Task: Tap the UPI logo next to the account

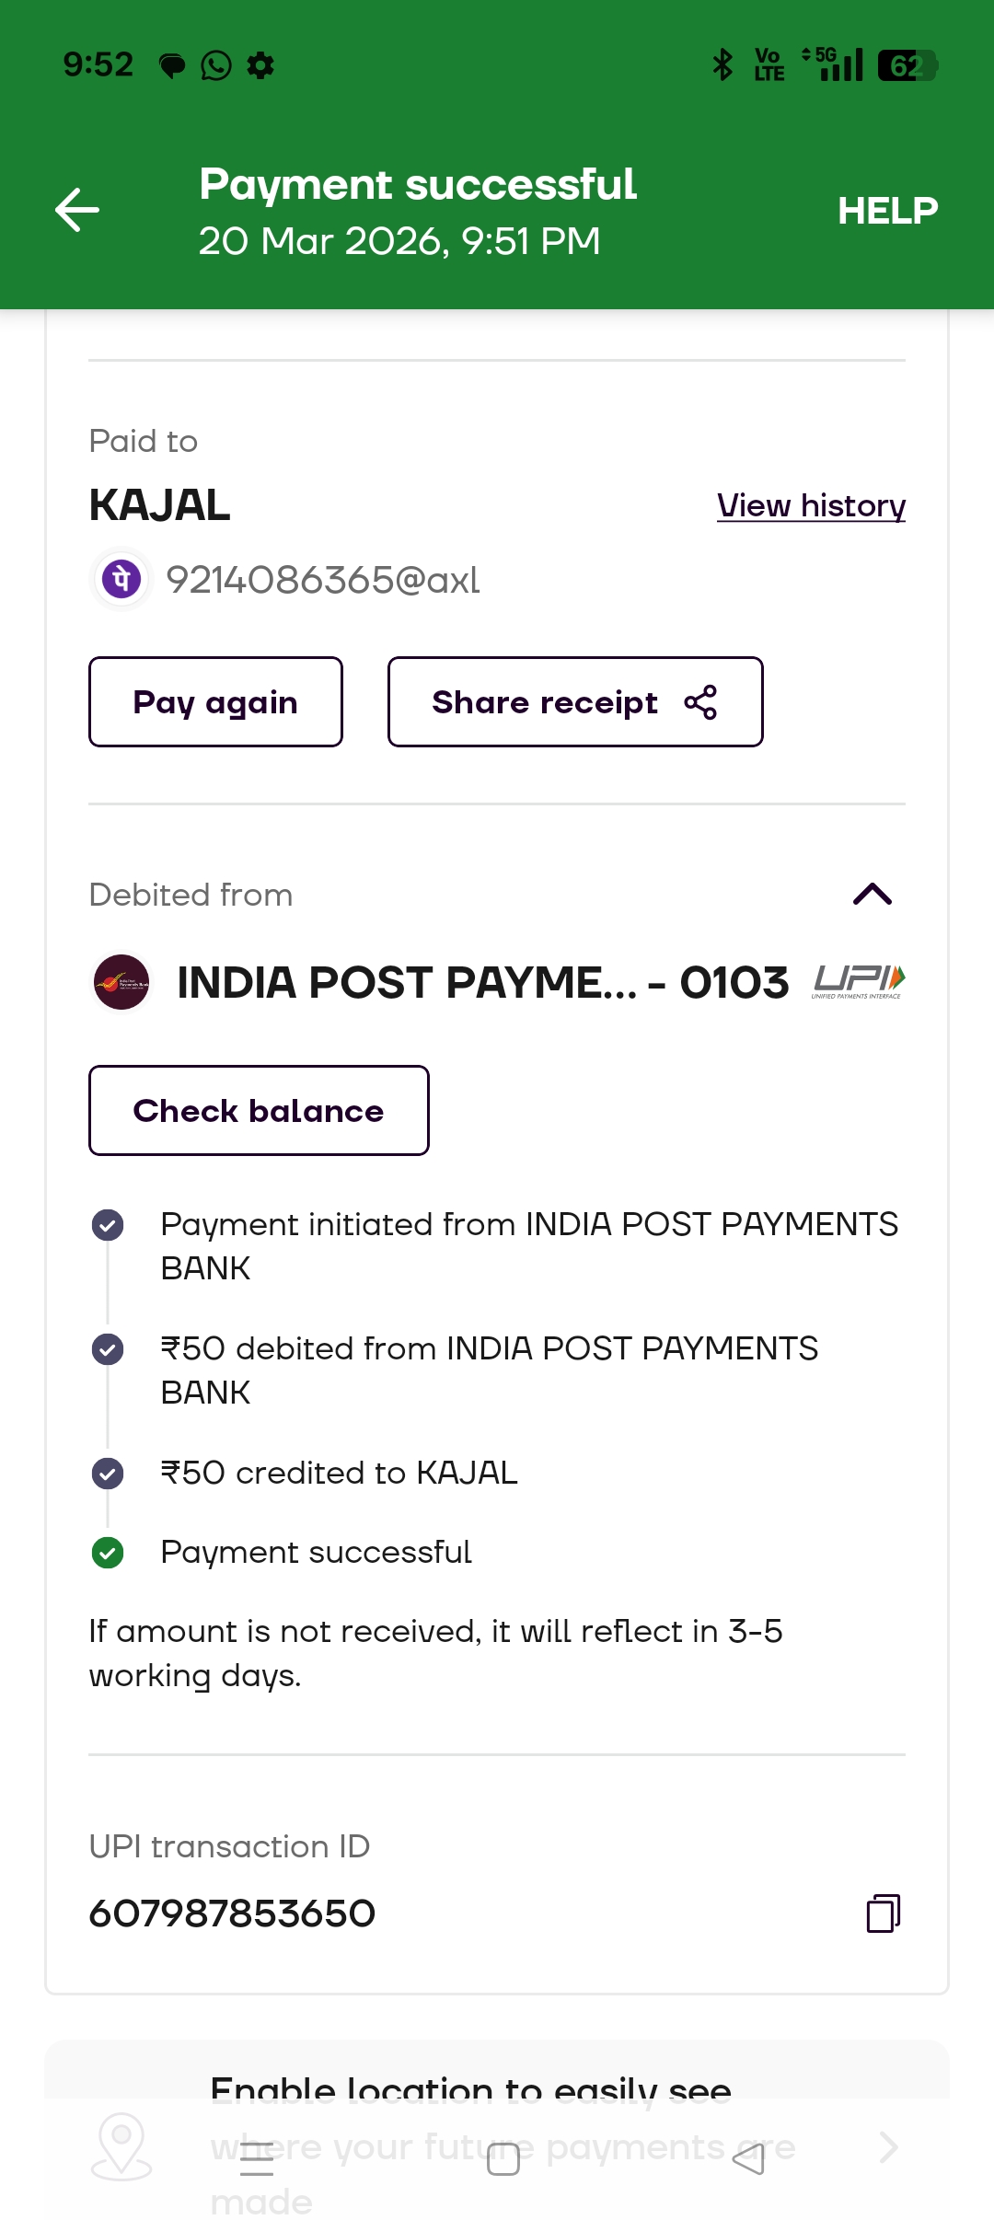Action: (x=859, y=981)
